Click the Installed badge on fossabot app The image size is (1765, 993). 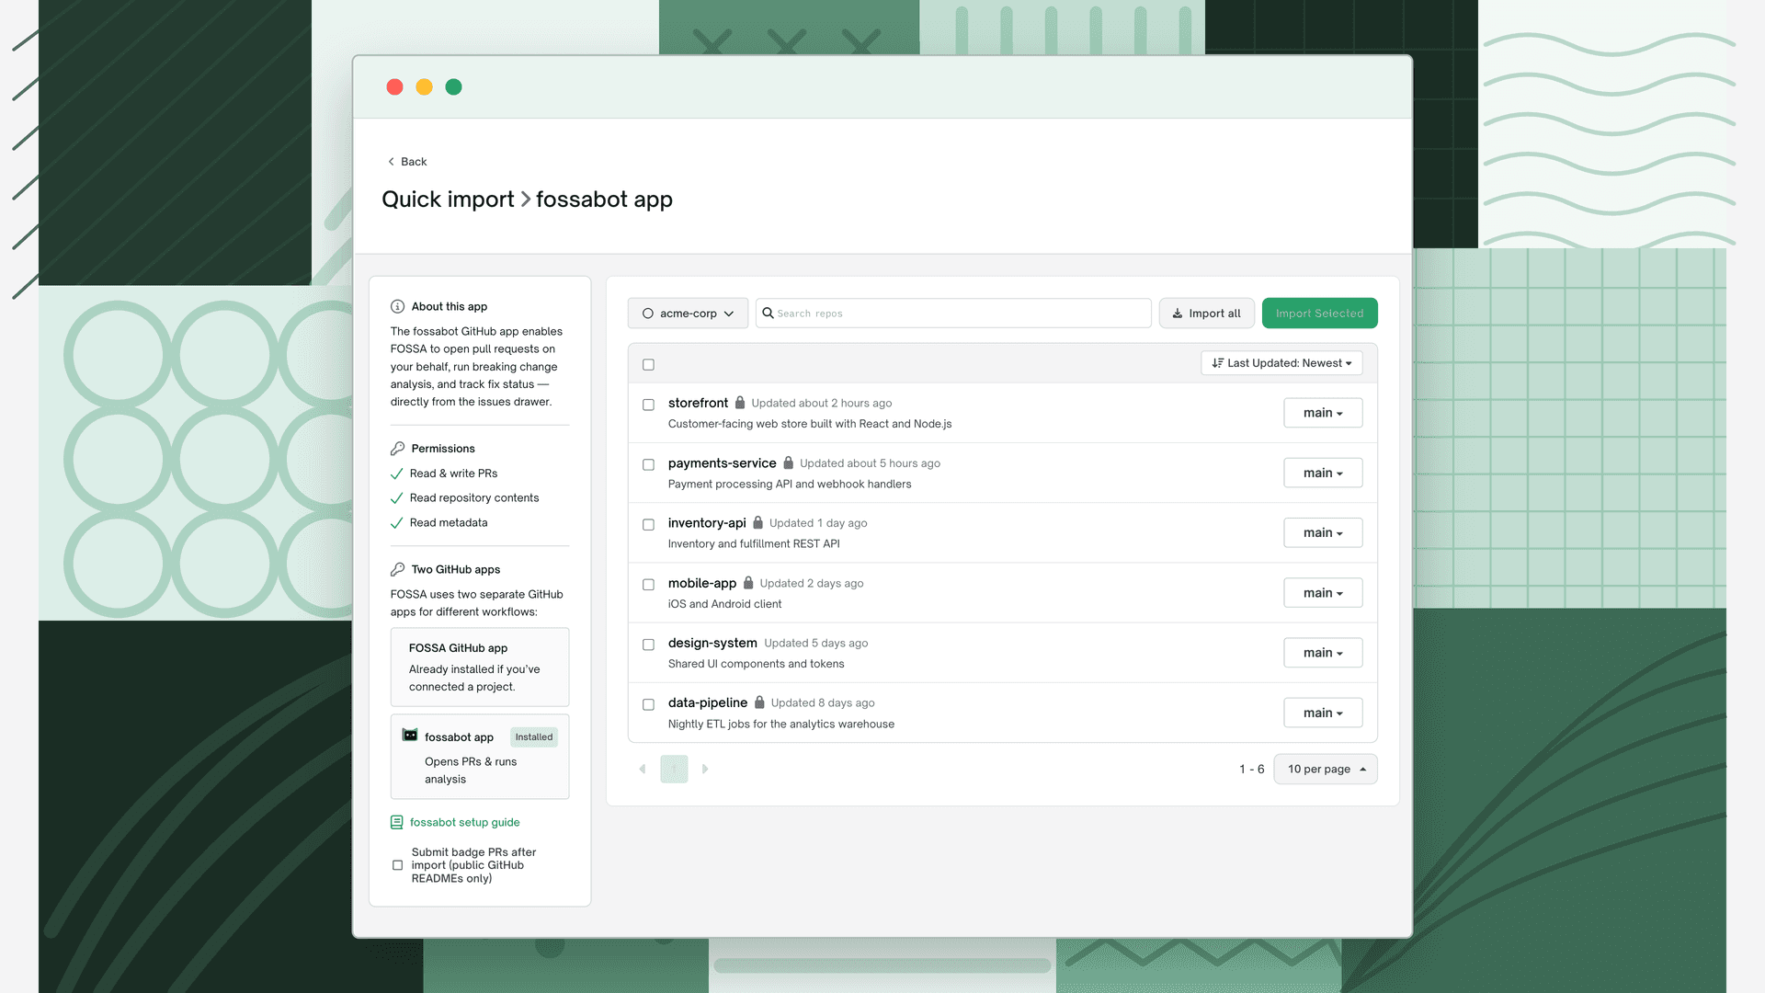534,737
